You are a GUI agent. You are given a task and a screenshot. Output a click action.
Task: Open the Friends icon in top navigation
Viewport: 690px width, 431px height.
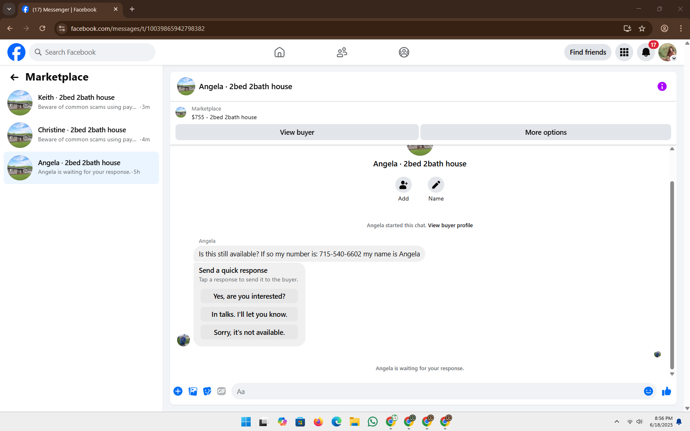click(x=342, y=52)
